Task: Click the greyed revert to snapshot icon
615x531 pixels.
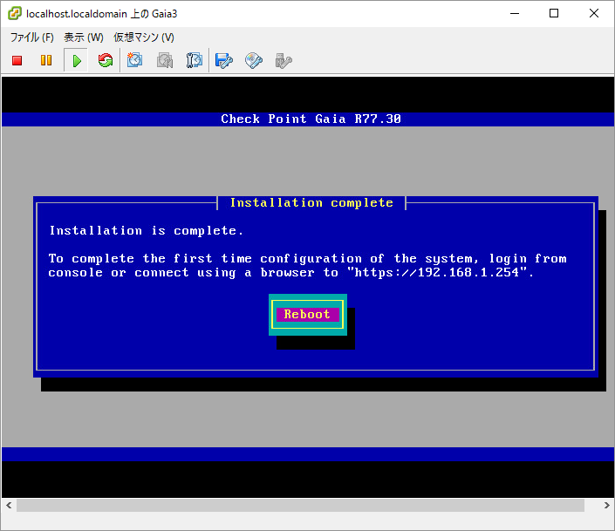Action: (x=165, y=60)
